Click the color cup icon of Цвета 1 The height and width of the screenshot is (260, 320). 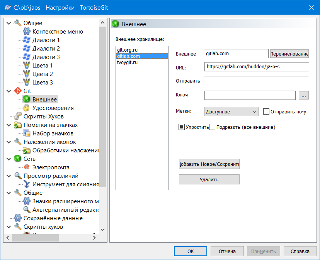coord(27,66)
